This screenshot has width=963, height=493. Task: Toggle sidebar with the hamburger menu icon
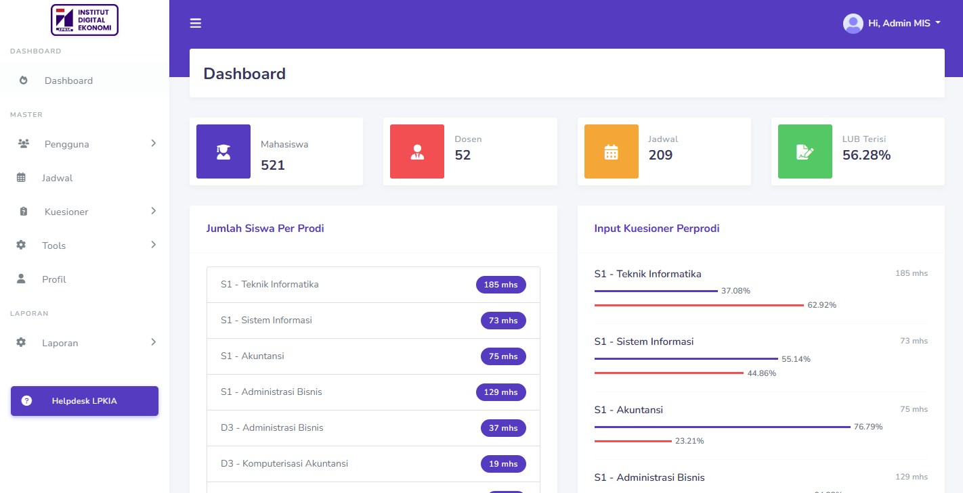[x=196, y=23]
